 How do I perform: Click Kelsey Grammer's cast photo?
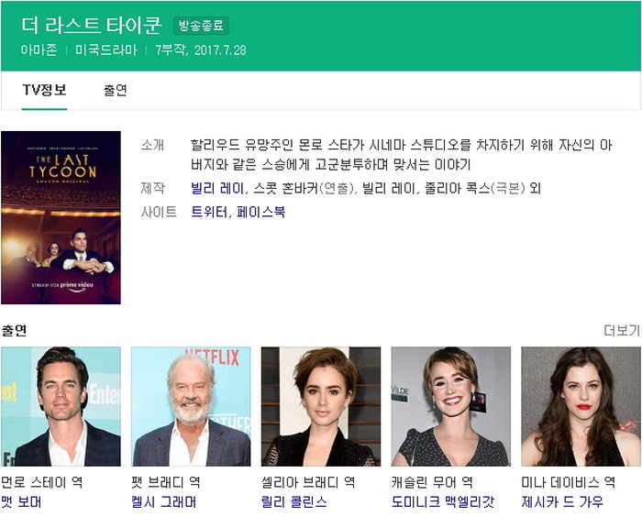[x=191, y=406]
